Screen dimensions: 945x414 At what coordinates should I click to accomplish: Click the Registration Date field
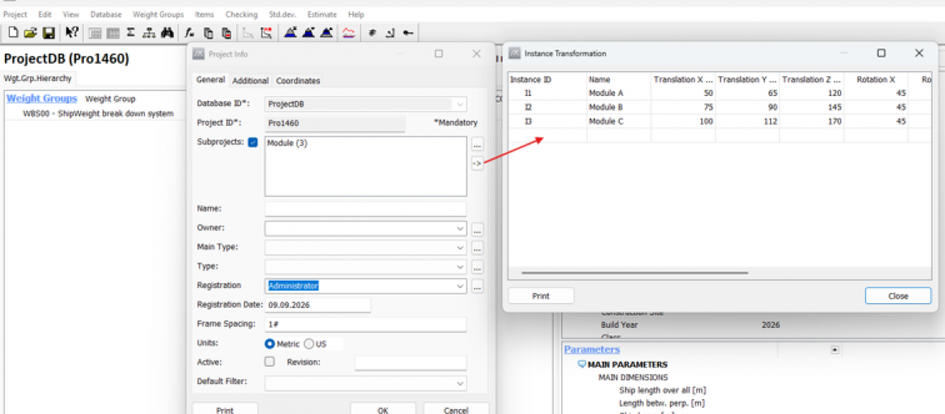317,305
